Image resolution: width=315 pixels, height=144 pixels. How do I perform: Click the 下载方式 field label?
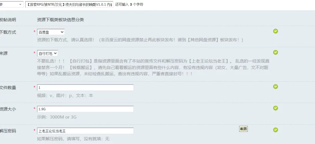pos(8,32)
